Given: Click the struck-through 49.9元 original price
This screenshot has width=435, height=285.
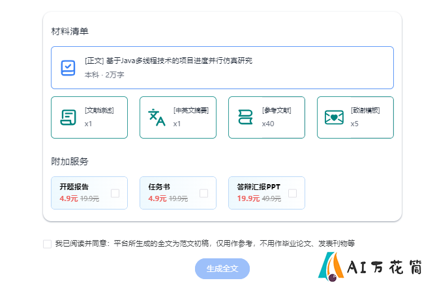Looking at the screenshot, I should point(271,198).
